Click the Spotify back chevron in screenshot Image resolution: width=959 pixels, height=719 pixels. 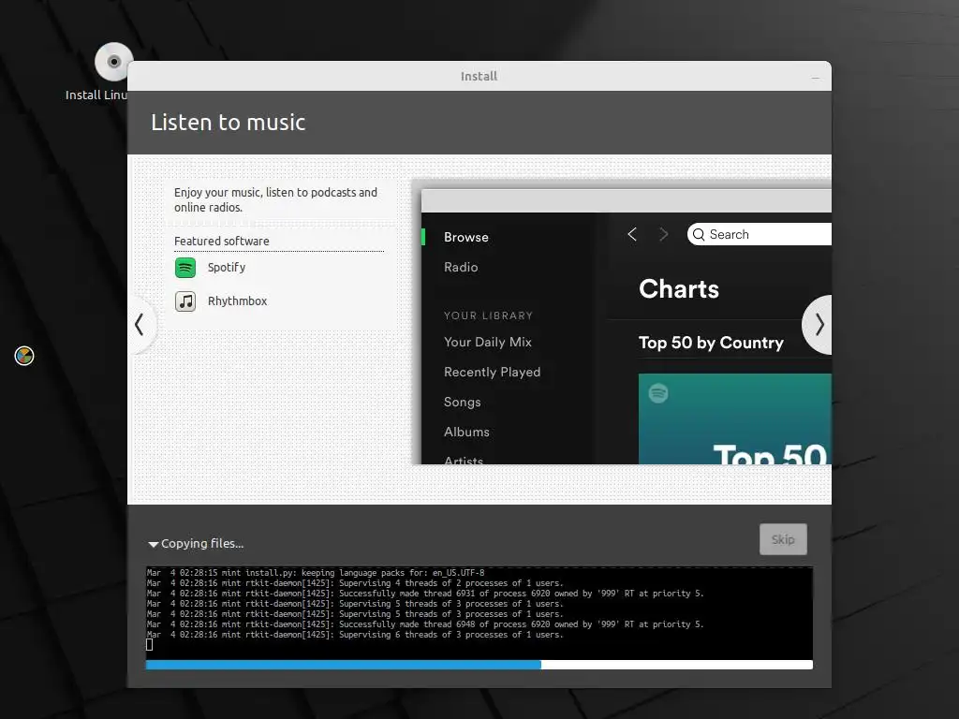(x=632, y=234)
